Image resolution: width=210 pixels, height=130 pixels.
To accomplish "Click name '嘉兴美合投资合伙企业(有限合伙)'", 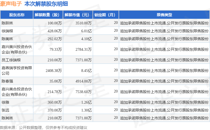I will pos(17,92).
